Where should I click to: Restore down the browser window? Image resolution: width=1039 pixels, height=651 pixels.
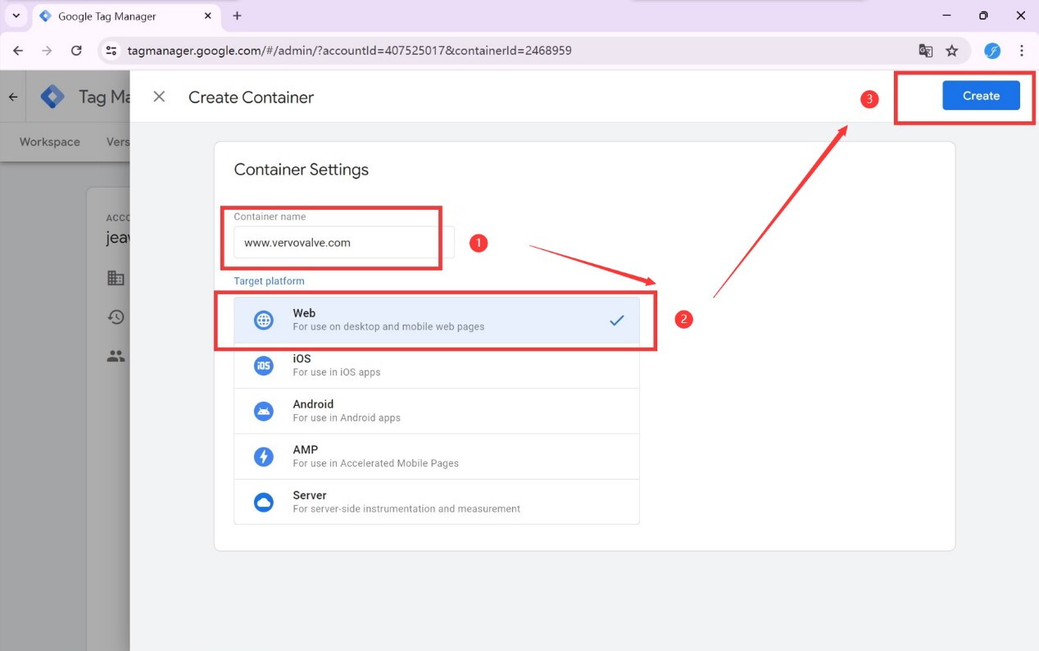tap(983, 16)
